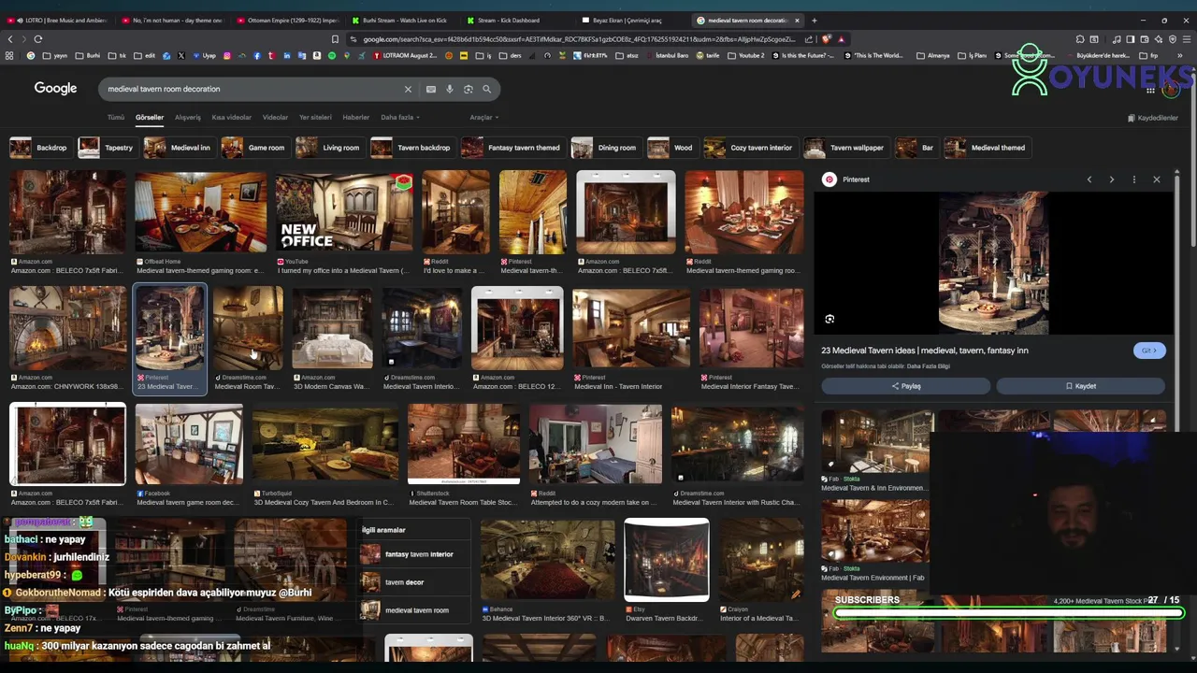Open the Google apps grid

pos(1150,90)
